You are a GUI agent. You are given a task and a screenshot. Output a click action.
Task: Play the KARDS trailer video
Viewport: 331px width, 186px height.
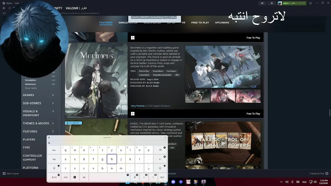pyautogui.click(x=223, y=143)
